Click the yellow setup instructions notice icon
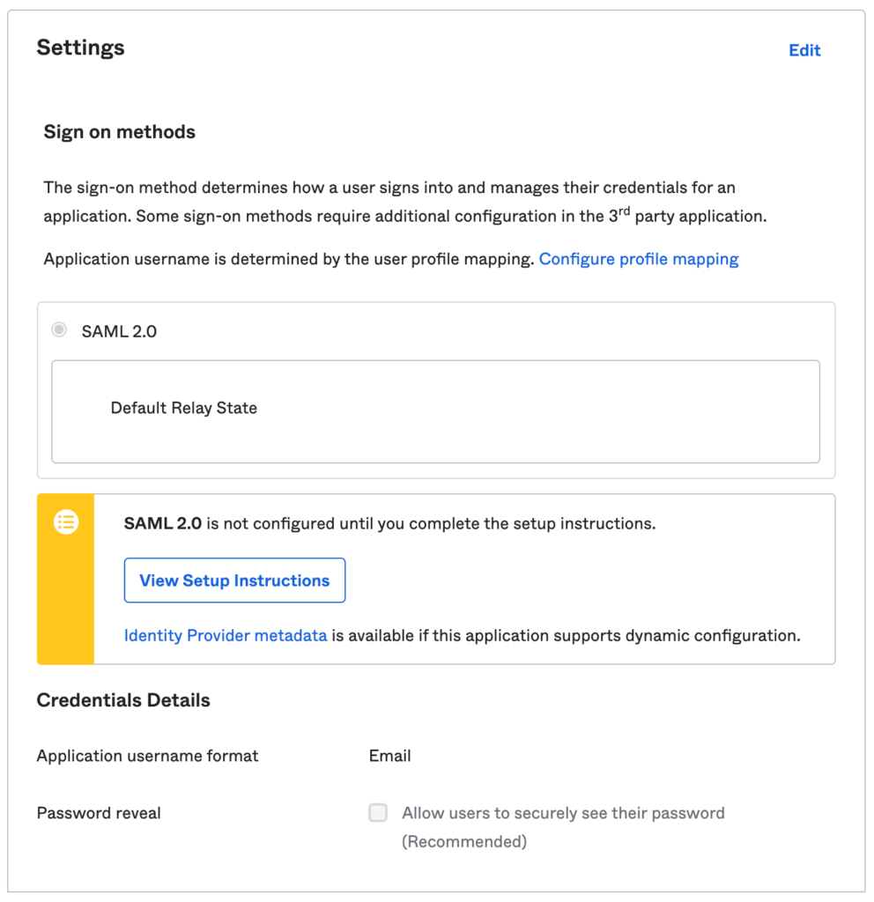 (x=66, y=521)
